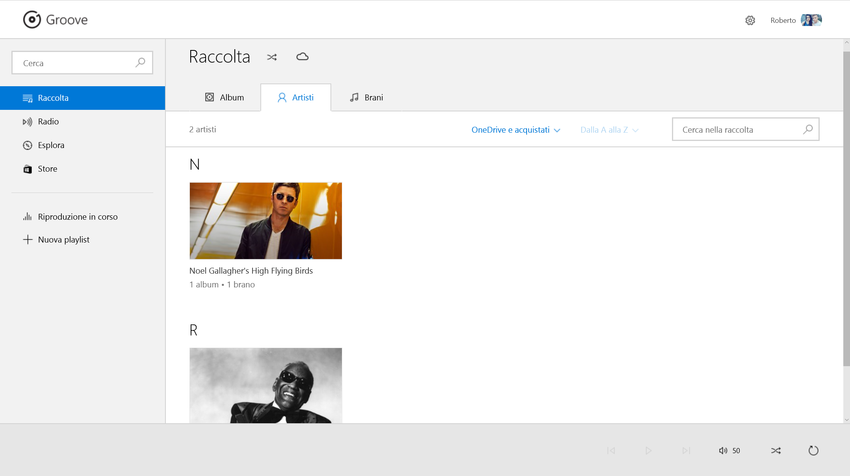Open settings via the gear icon
Image resolution: width=850 pixels, height=476 pixels.
tap(750, 20)
